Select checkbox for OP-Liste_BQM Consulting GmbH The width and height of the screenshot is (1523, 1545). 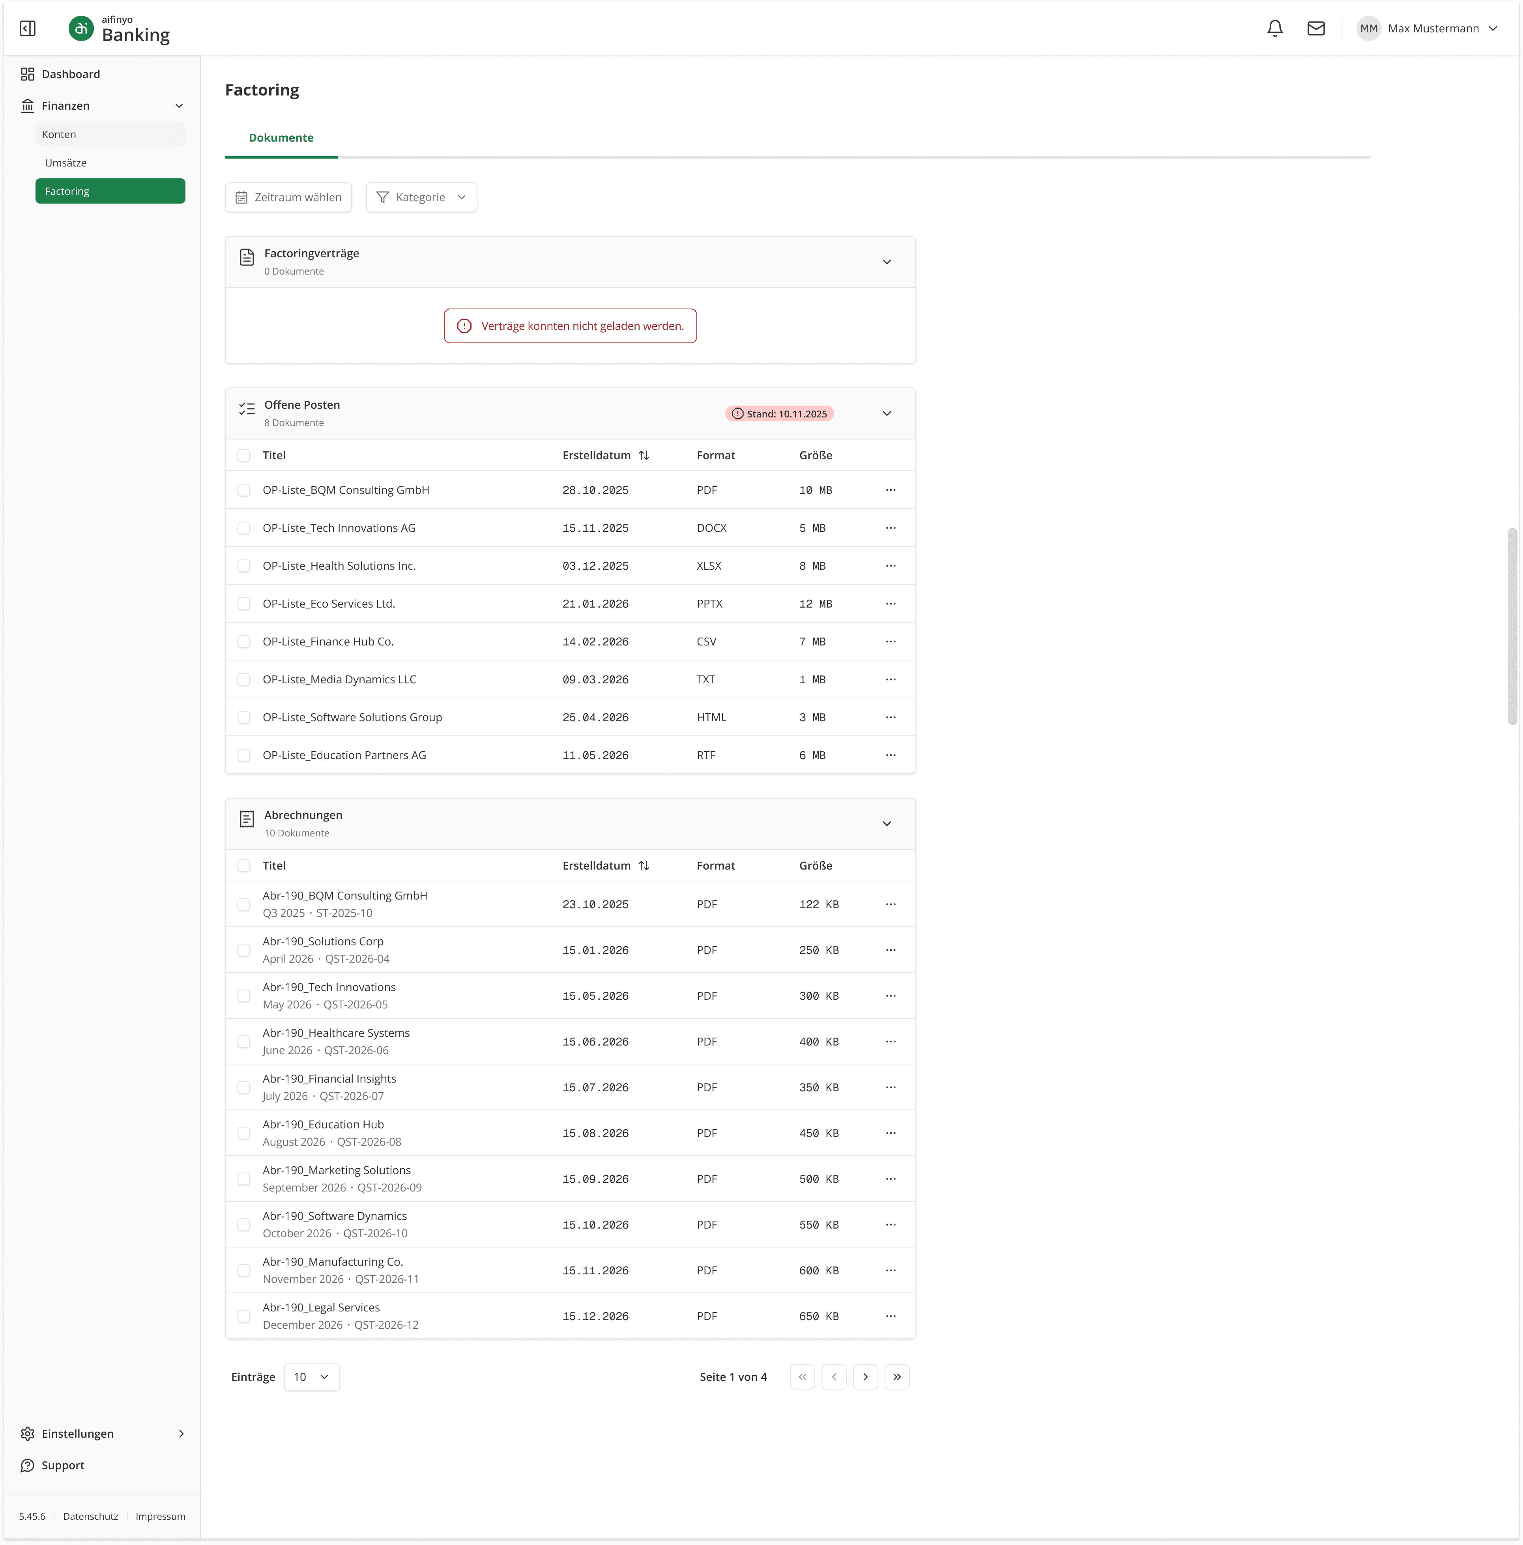click(244, 490)
